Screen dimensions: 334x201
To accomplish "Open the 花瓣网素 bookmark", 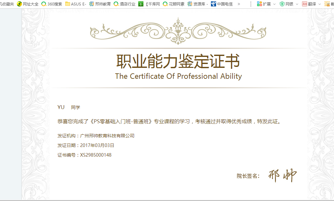I will [174, 4].
